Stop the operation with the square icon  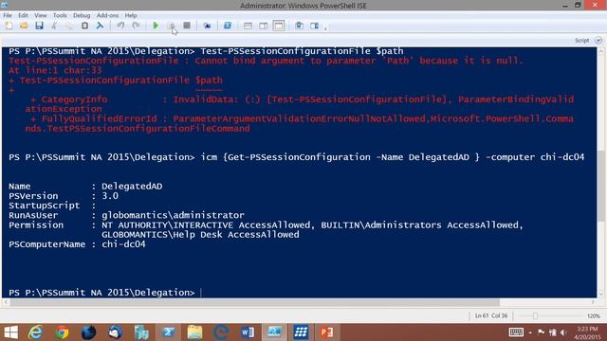(x=187, y=26)
